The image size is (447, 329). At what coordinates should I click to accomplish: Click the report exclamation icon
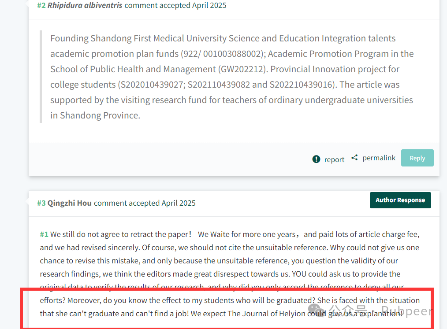click(x=316, y=159)
